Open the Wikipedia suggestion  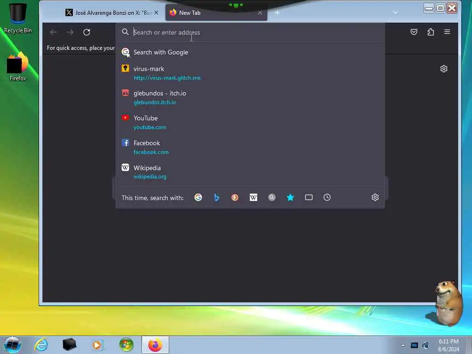(250, 172)
